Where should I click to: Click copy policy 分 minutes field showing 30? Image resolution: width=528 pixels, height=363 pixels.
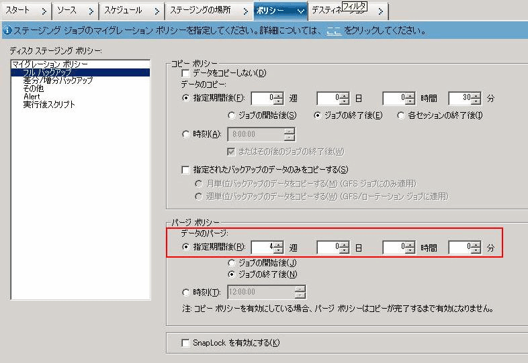pos(460,98)
